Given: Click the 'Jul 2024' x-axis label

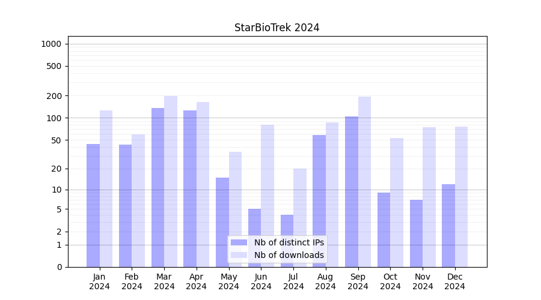Looking at the screenshot, I should 293,281.
